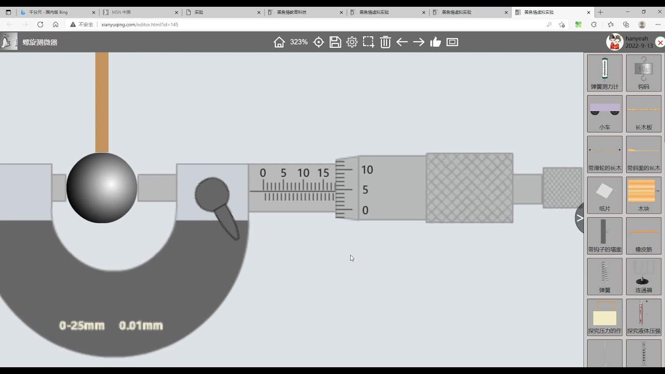Like with the thumbs-up icon
This screenshot has height=374, width=665.
point(435,42)
